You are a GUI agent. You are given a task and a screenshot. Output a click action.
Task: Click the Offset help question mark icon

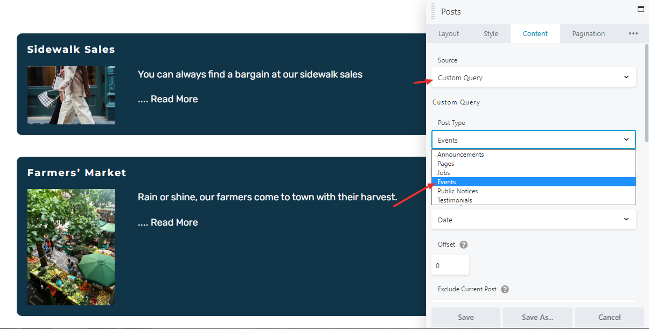pyautogui.click(x=464, y=244)
